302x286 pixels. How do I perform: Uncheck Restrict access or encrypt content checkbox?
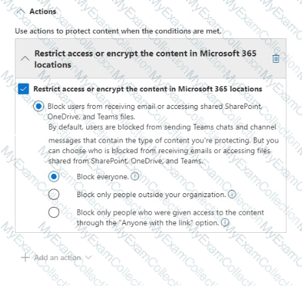point(23,89)
